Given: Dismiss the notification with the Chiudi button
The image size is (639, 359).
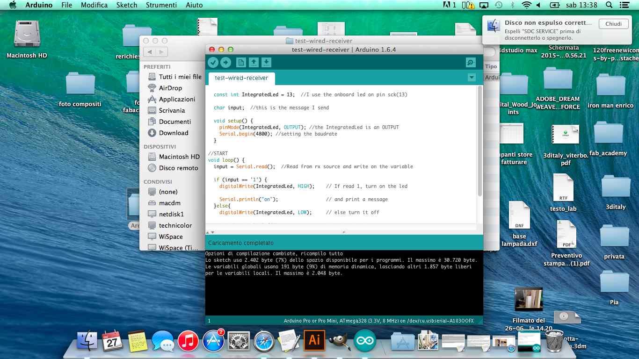Looking at the screenshot, I should click(613, 24).
